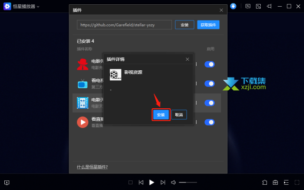Image resolution: width=304 pixels, height=190 pixels.
Task: Click the screen cast icon at bottom left
Action: click(x=7, y=182)
